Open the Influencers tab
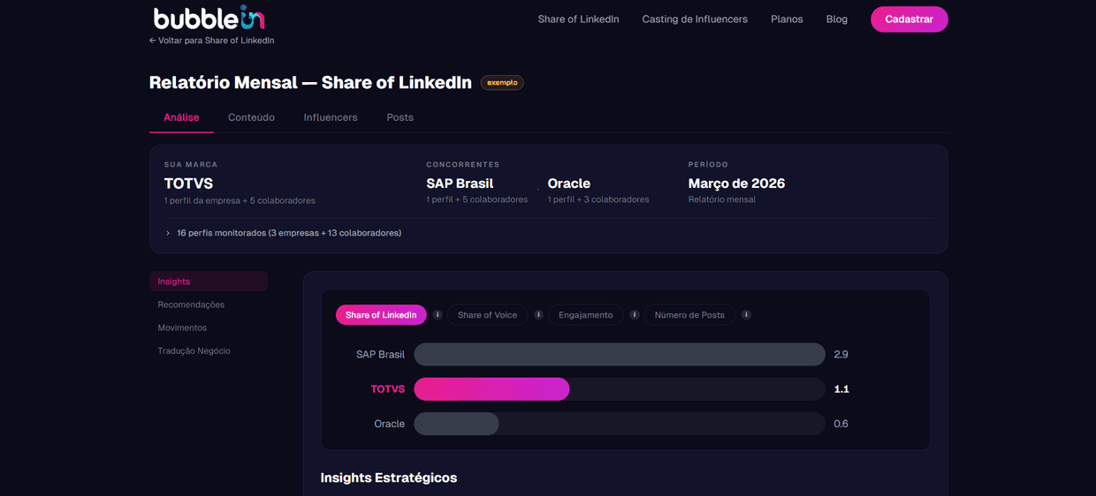Viewport: 1096px width, 496px height. pos(331,117)
